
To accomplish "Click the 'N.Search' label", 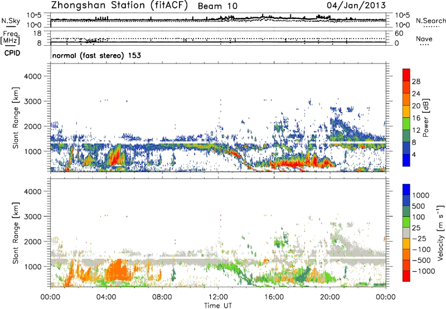I will (x=430, y=21).
